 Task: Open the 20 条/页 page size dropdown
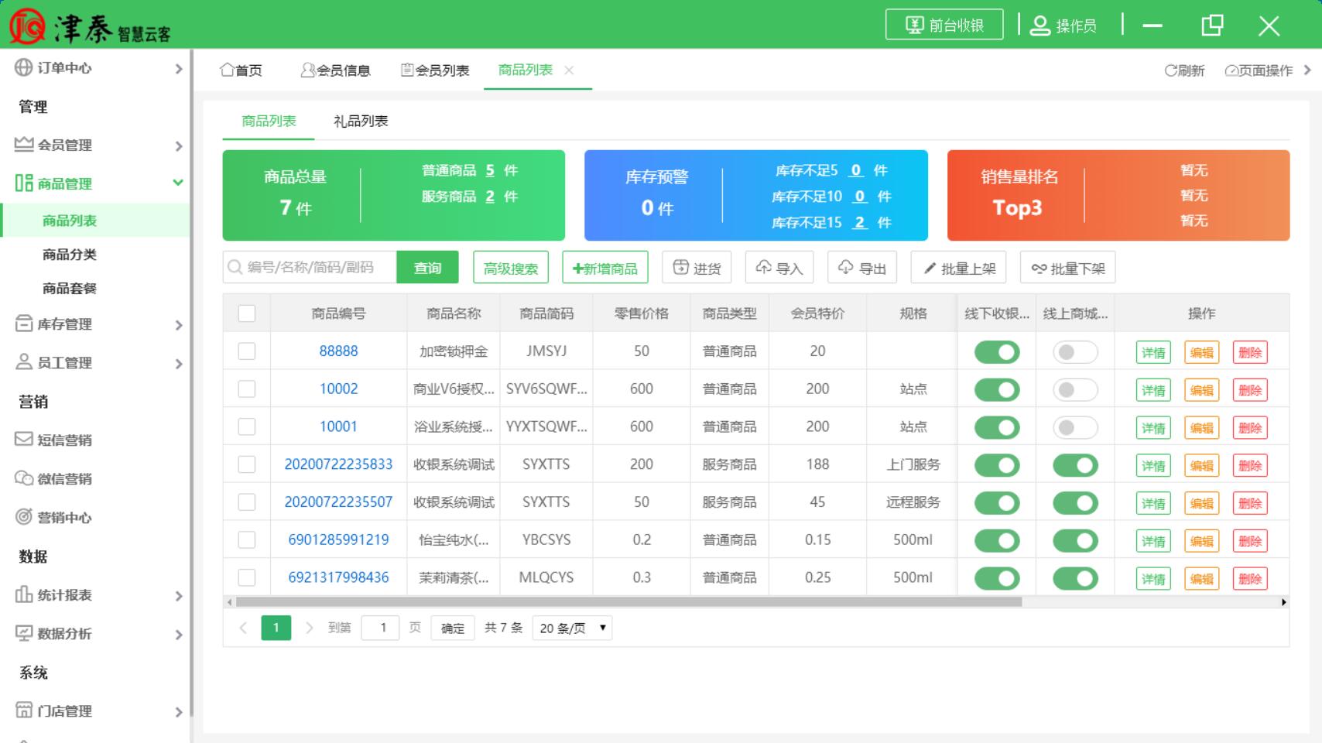pos(572,628)
